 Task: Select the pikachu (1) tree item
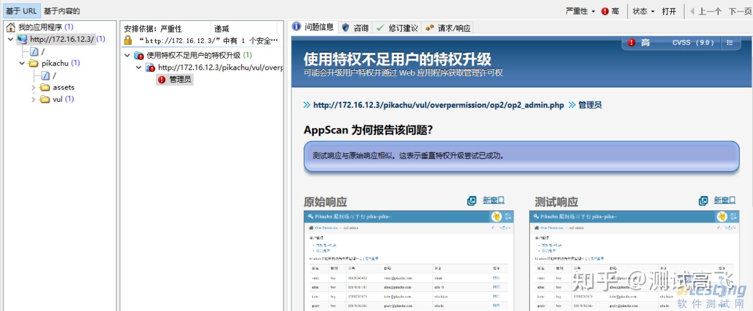tap(61, 63)
